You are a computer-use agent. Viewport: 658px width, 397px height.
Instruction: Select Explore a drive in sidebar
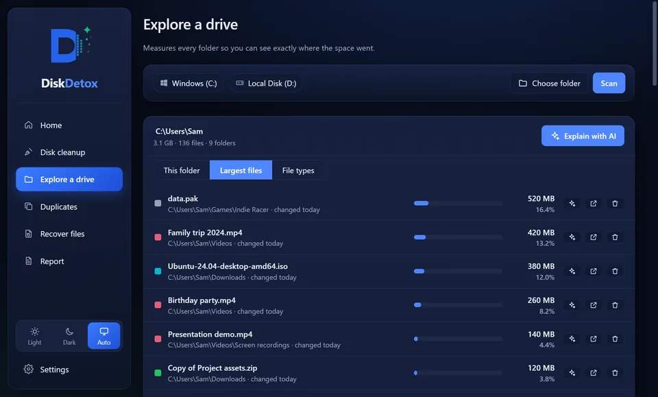69,179
